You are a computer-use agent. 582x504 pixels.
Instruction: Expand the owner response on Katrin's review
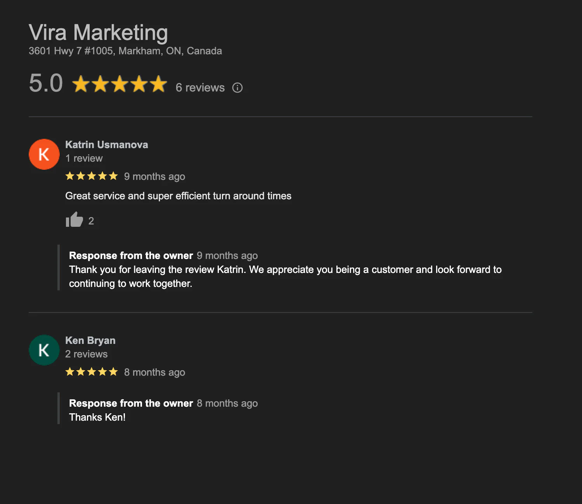pos(131,255)
